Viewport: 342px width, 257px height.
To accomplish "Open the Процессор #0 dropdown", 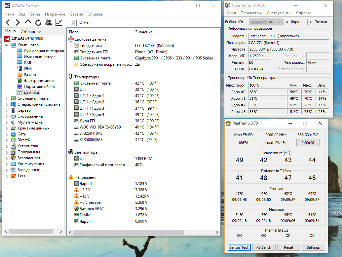I will pyautogui.click(x=265, y=22).
